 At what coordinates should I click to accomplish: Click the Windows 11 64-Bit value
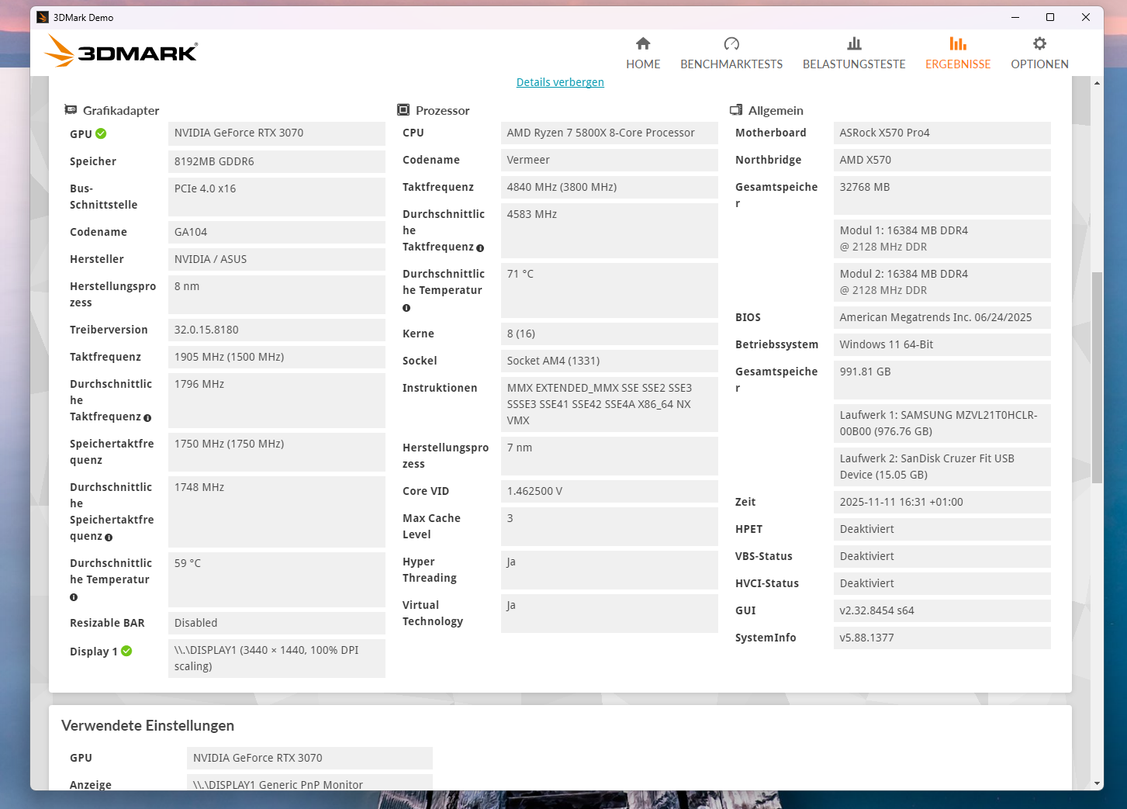tap(942, 344)
